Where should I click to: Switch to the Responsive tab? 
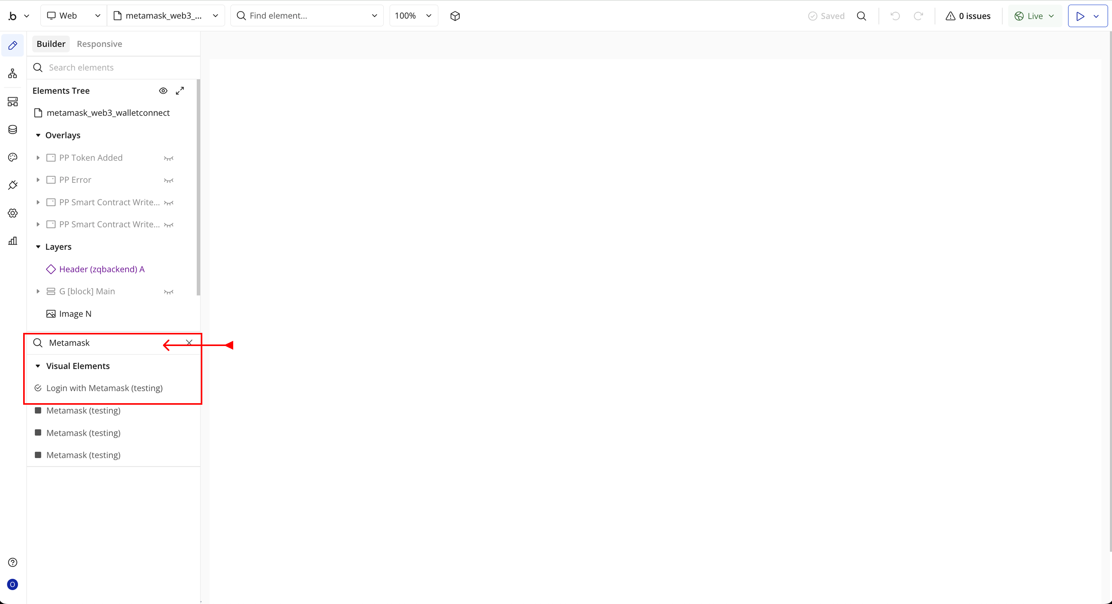pos(99,44)
